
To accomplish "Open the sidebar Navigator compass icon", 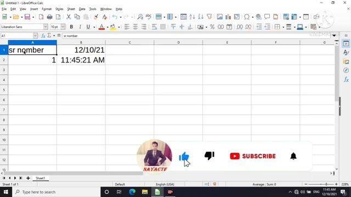I will pos(346,71).
